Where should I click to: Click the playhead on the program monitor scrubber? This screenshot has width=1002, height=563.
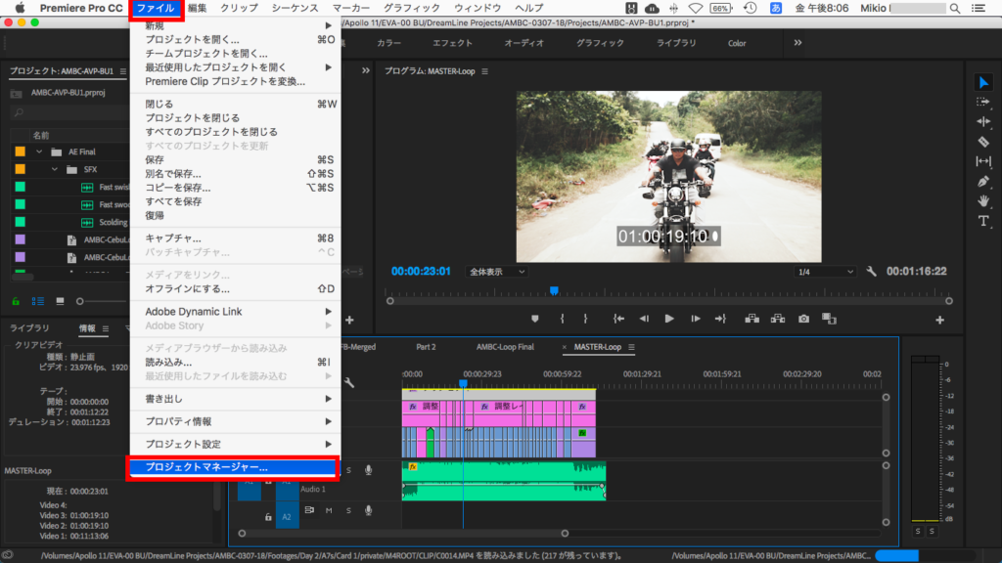tap(554, 290)
